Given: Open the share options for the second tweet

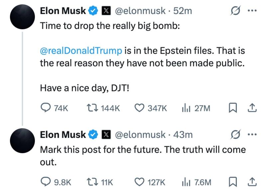Looking at the screenshot, I should (252, 182).
